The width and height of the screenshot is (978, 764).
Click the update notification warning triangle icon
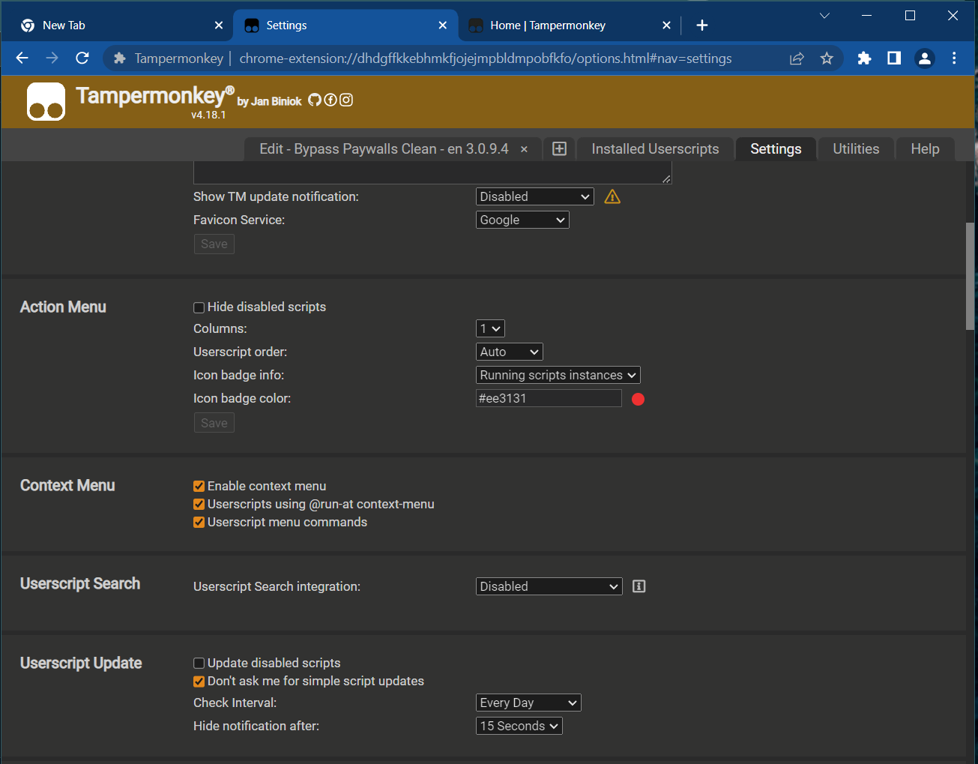[612, 196]
